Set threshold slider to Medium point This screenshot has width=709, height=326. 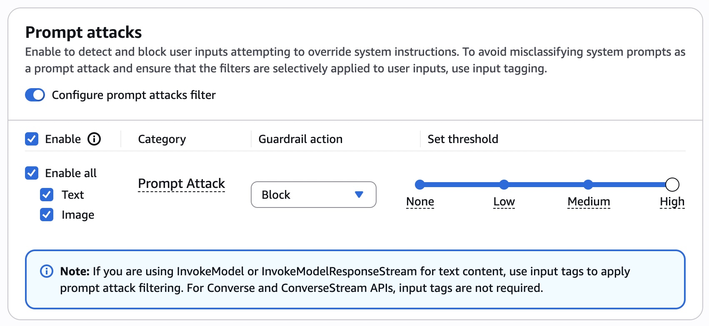(x=588, y=184)
